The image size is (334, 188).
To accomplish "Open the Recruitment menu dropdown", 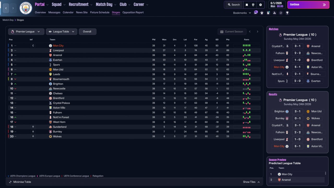I will (81, 4).
